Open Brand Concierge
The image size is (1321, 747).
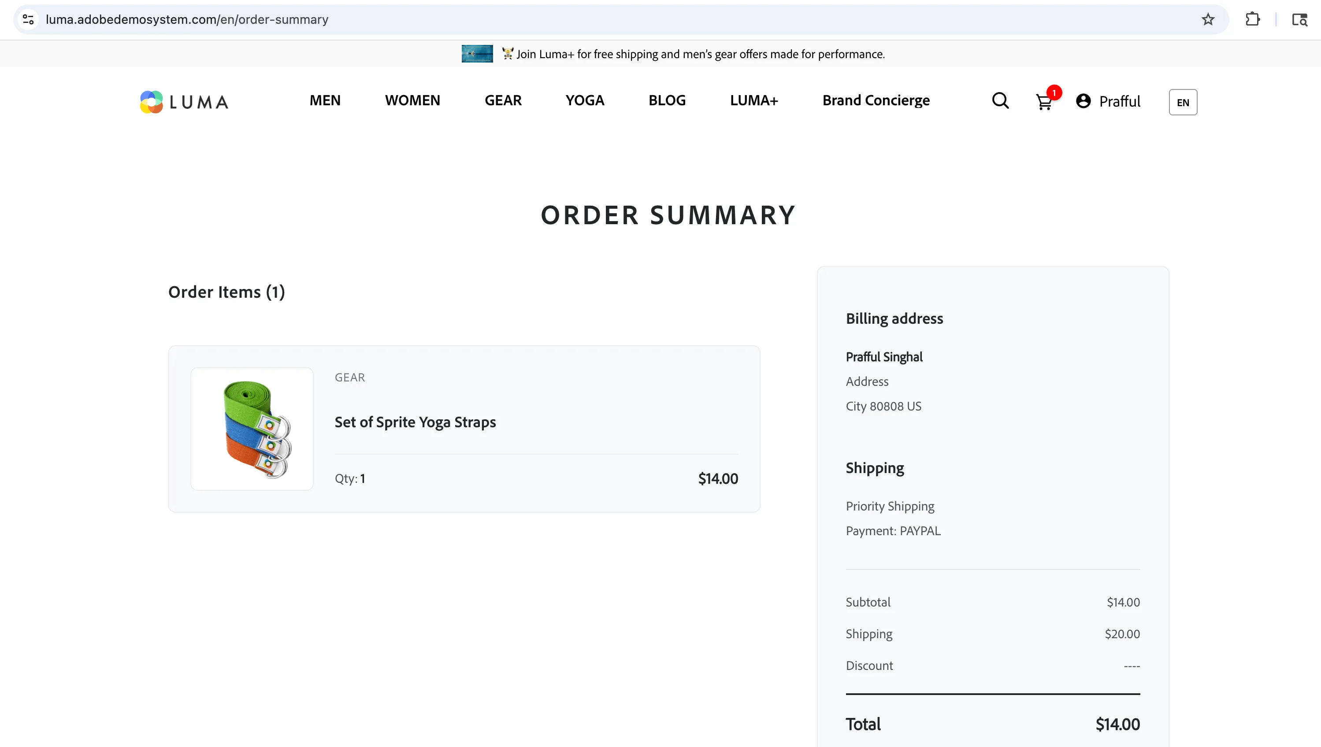(876, 100)
